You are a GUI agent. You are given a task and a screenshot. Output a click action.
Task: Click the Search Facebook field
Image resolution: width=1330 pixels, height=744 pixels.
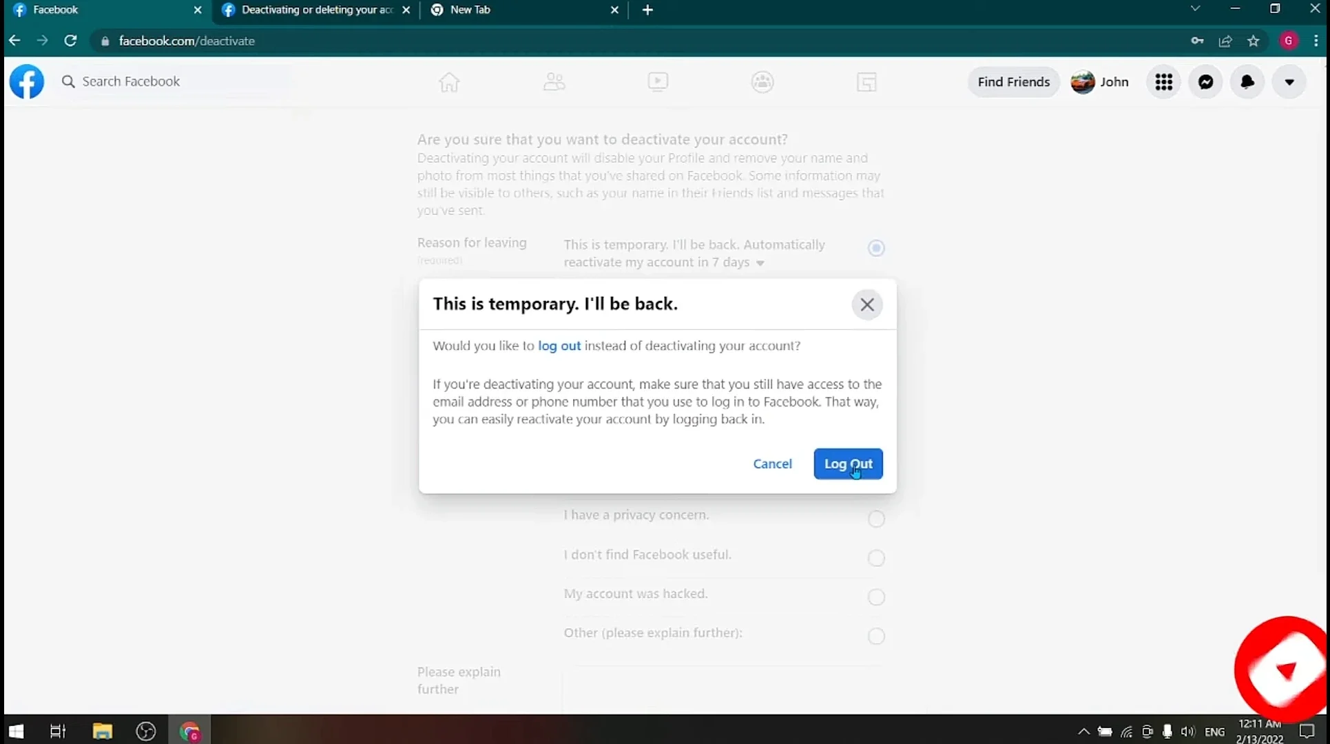pos(176,81)
